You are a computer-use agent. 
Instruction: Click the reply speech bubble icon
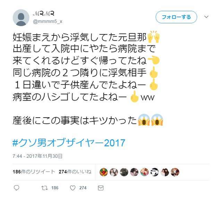point(16,188)
